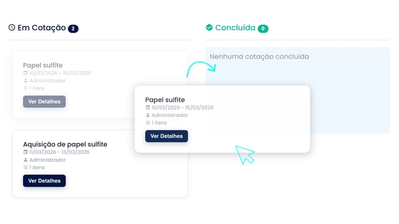
Task: Click the faded Ver Detalhes button
Action: [x=44, y=101]
